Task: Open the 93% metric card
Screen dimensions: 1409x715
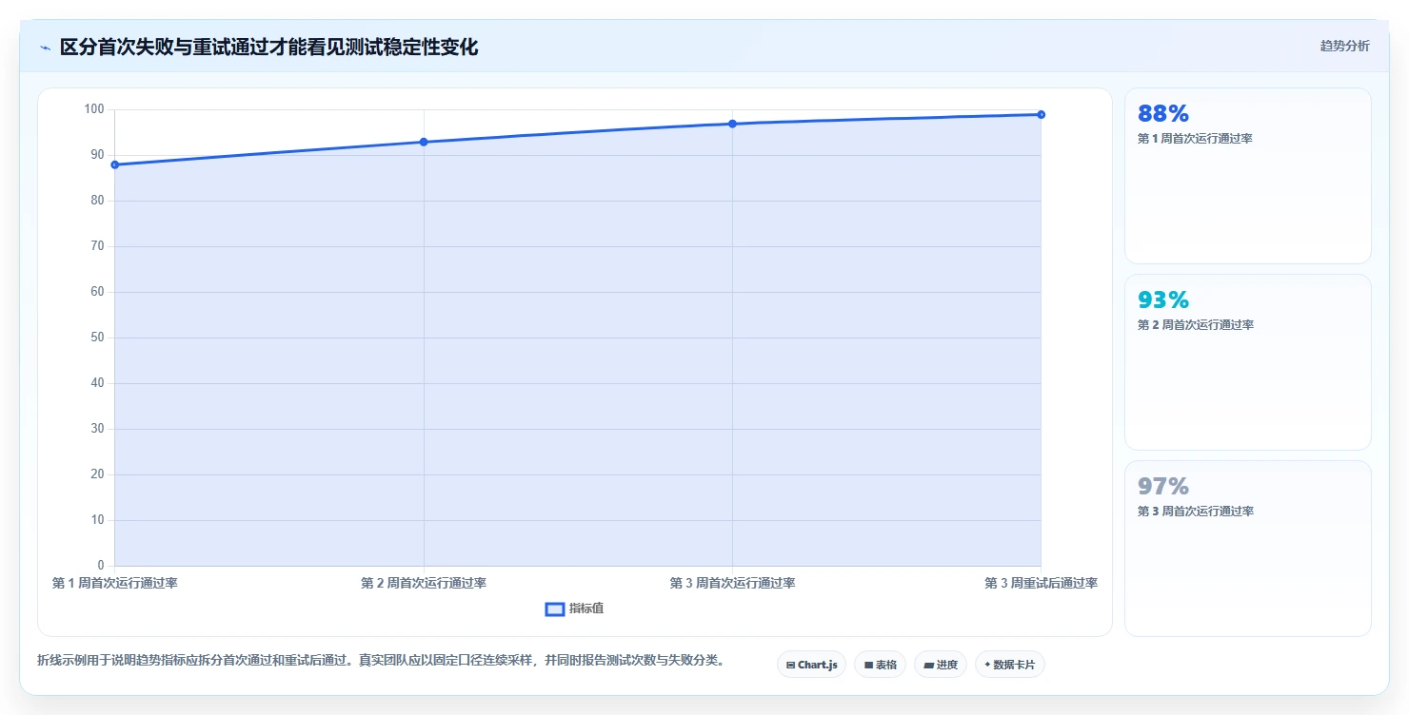Action: [1248, 362]
